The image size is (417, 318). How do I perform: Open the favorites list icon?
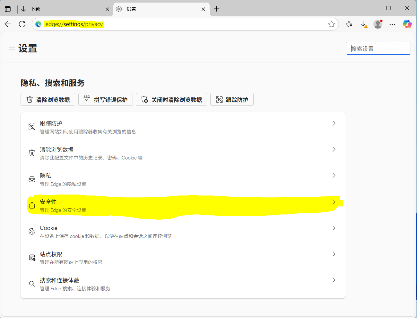[x=349, y=24]
